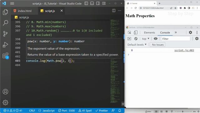
Task: Reload the browser page
Action: pyautogui.click(x=136, y=8)
